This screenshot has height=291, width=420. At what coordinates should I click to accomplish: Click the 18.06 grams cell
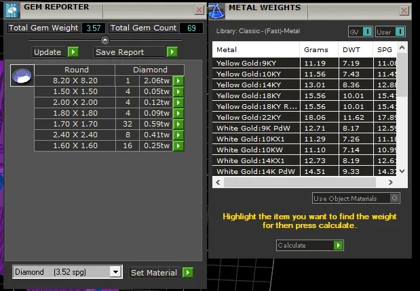tap(319, 117)
